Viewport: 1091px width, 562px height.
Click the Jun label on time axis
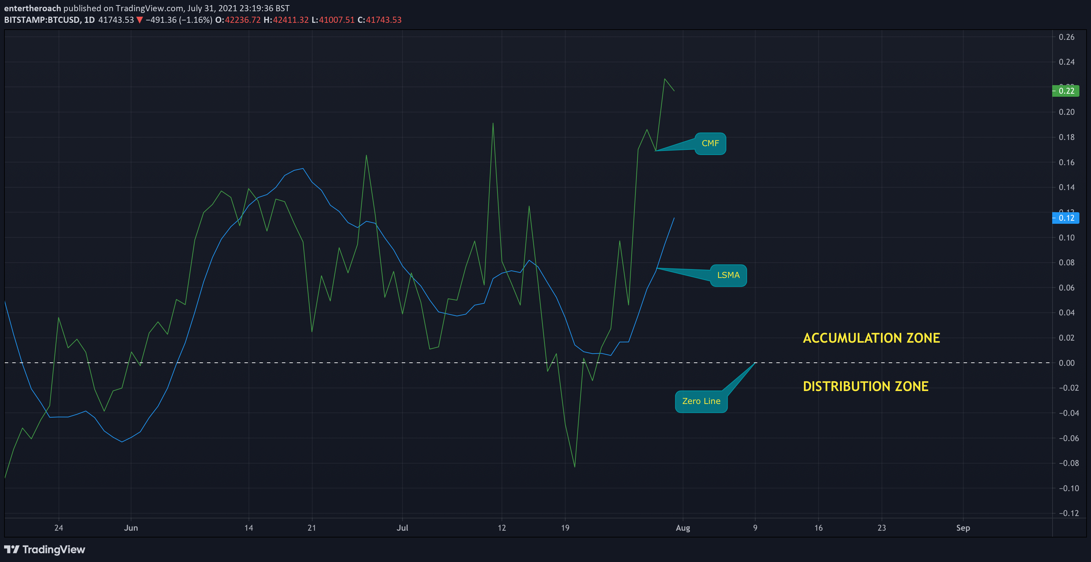(131, 528)
